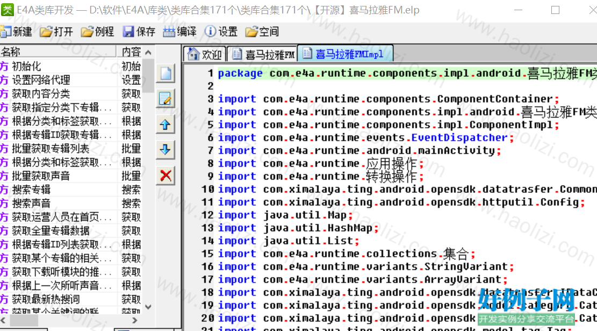
Task: Click the ArrayVariant import on line 17
Action: pyautogui.click(x=363, y=279)
